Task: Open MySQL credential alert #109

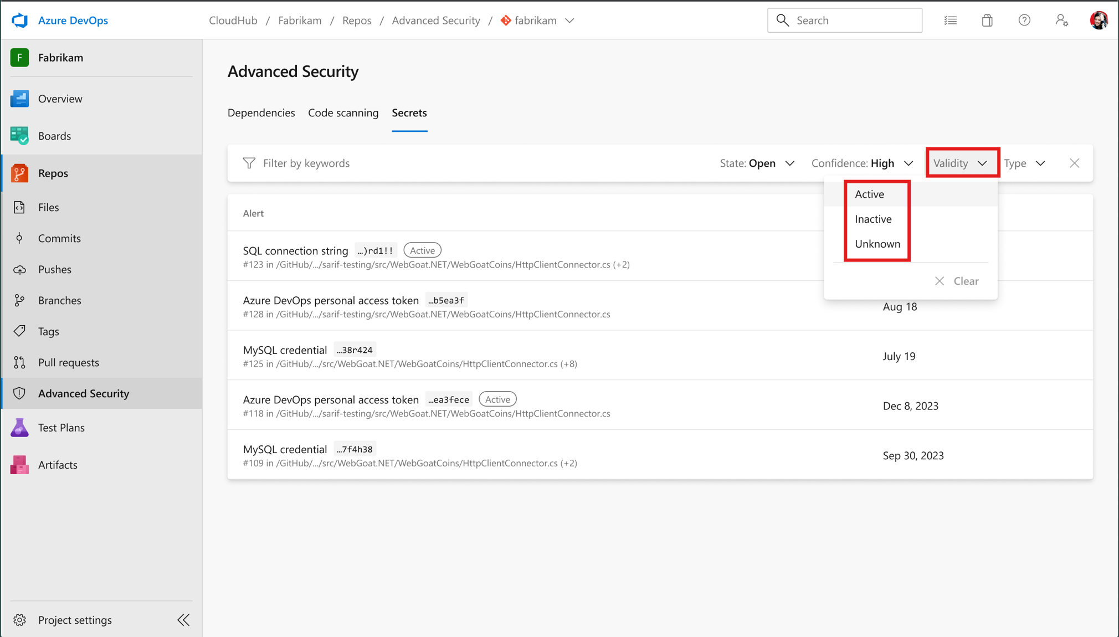Action: pyautogui.click(x=660, y=455)
